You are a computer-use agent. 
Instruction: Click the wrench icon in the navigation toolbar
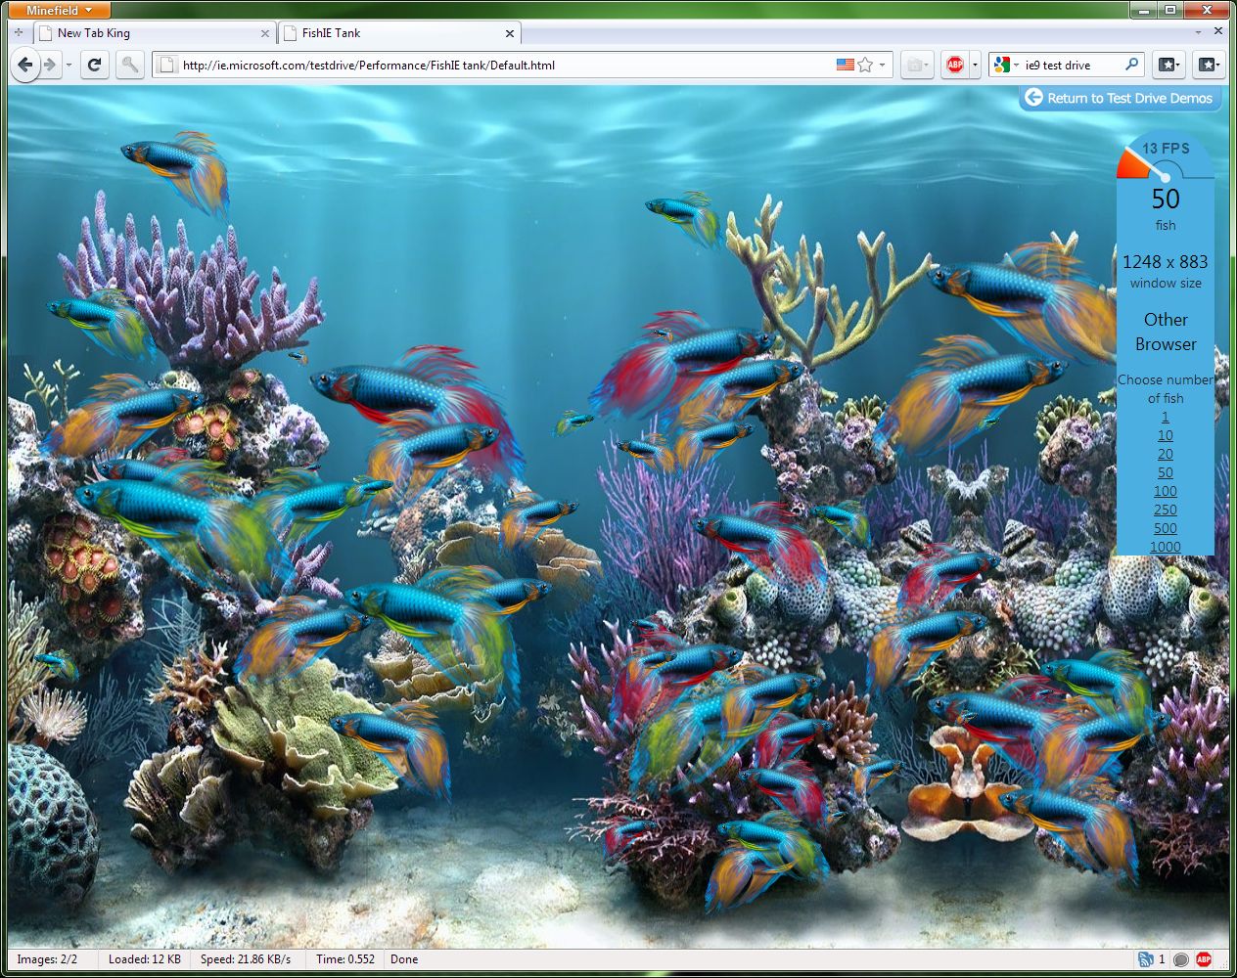tap(129, 66)
